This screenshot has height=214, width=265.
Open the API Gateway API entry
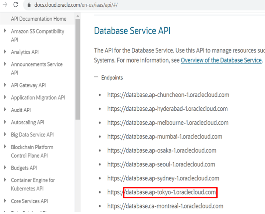[28, 85]
